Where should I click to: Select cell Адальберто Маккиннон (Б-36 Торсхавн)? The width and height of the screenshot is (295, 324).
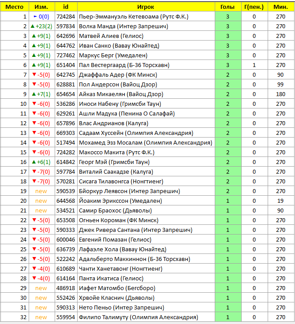(146, 259)
